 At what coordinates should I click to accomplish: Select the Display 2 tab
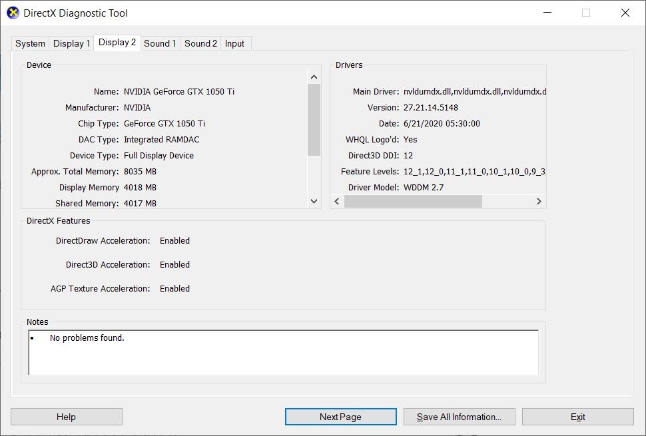(x=117, y=43)
